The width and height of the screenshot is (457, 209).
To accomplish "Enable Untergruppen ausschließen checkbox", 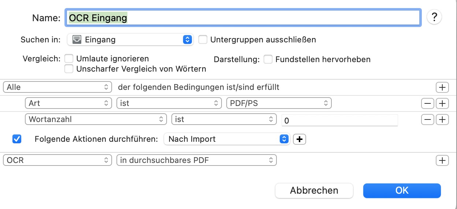I will [203, 39].
